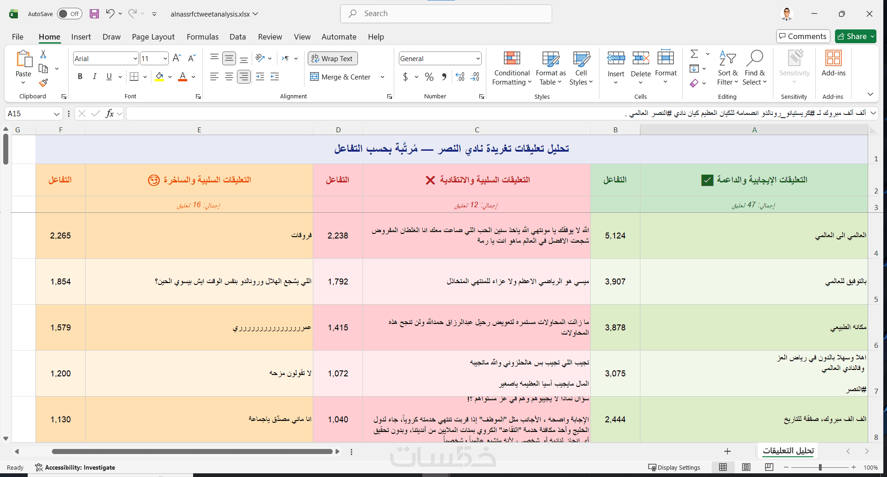Image resolution: width=887 pixels, height=477 pixels.
Task: Open the General number format dropdown
Action: point(478,58)
